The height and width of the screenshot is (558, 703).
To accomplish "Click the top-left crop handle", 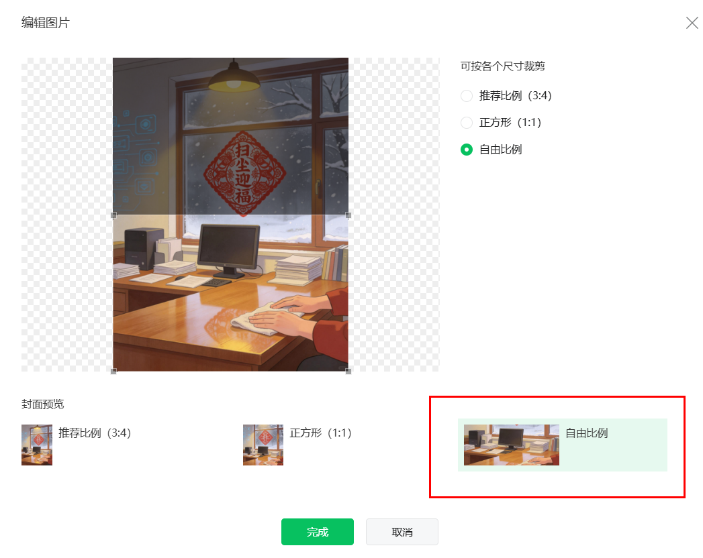I will [x=114, y=215].
